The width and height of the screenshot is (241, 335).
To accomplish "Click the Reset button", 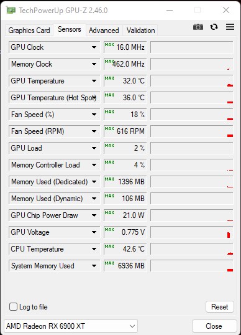I will [x=220, y=307].
